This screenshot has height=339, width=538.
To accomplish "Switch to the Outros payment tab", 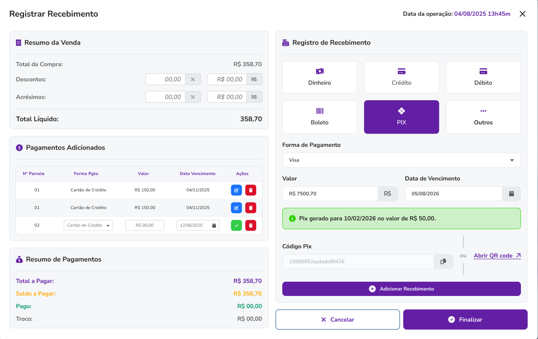I will coord(483,117).
